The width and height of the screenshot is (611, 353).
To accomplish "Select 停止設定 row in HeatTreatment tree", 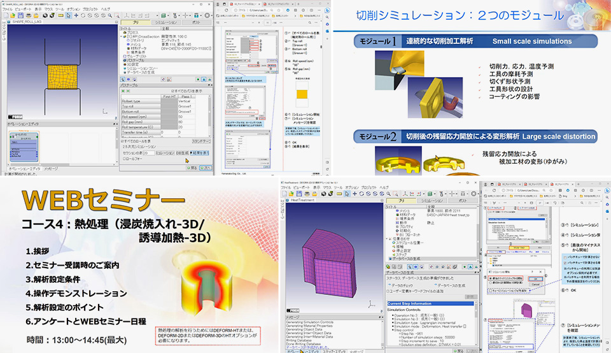I will point(403,251).
